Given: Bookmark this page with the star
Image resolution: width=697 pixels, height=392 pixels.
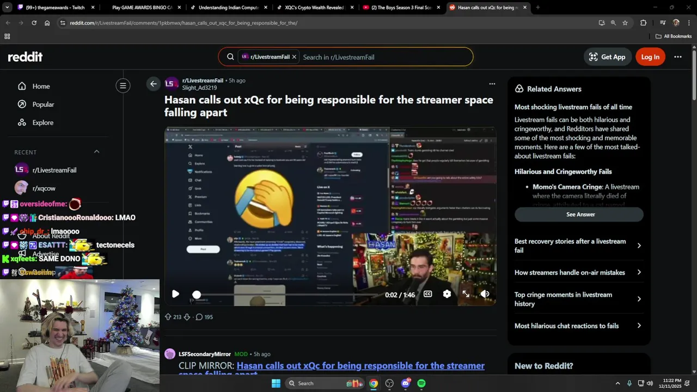Looking at the screenshot, I should [x=625, y=23].
